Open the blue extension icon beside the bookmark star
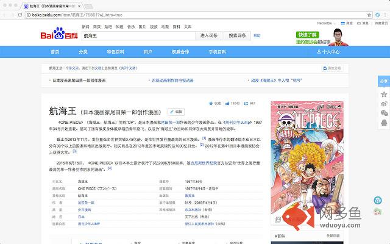This screenshot has width=390, height=244. 378,15
